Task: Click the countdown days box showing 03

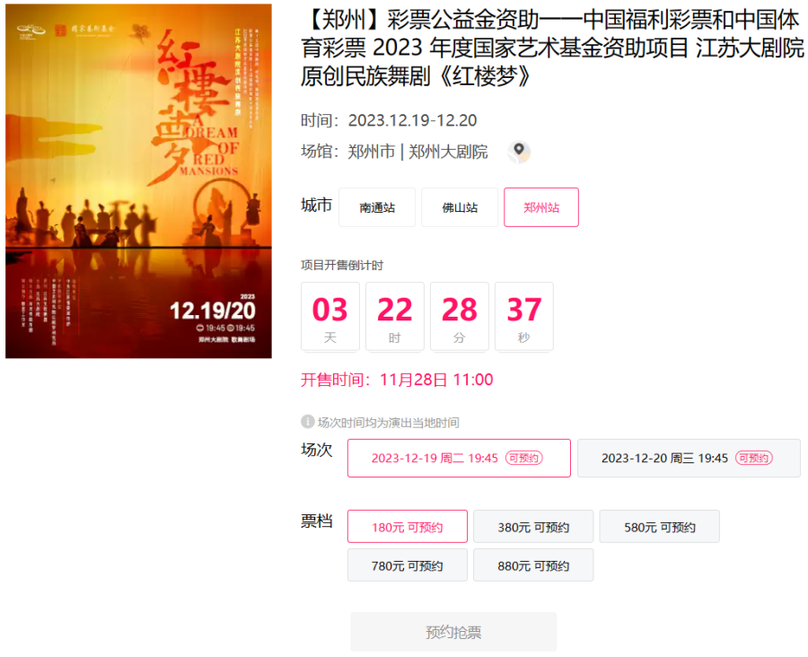Action: pyautogui.click(x=330, y=317)
